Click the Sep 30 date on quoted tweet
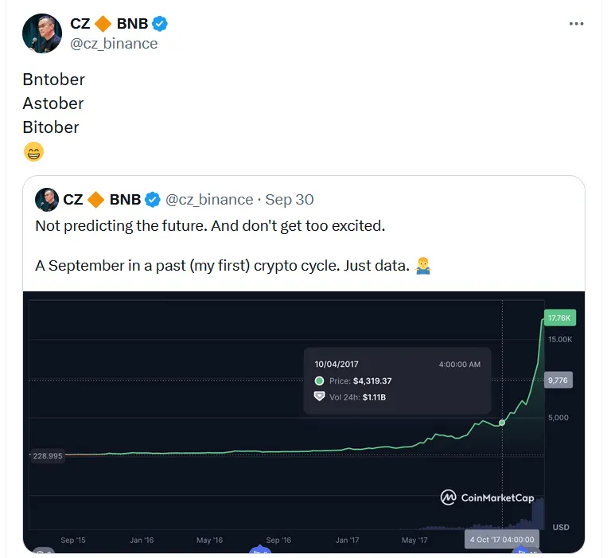The height and width of the screenshot is (558, 611). point(290,199)
